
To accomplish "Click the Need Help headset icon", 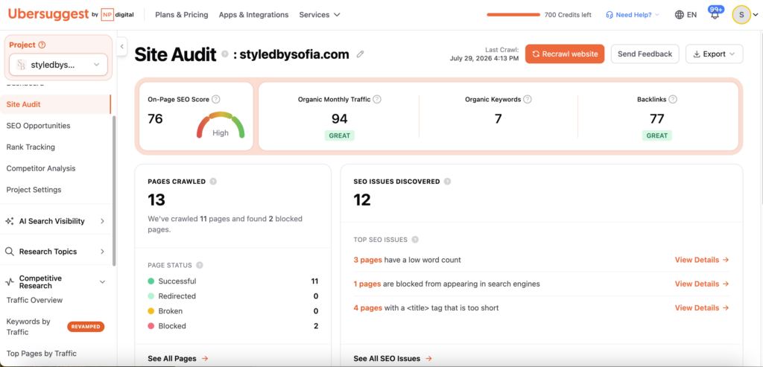I will coord(610,15).
